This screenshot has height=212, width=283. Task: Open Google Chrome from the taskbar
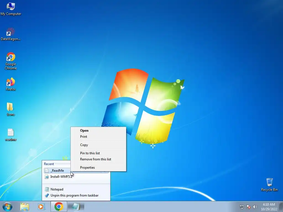59,206
